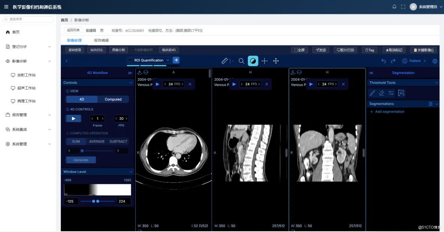
Task: Select the threshold brush tool
Action: coord(372,93)
